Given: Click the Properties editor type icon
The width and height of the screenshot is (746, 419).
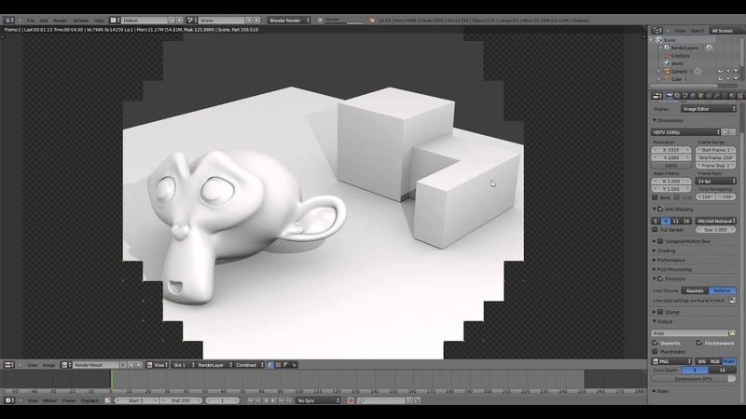Looking at the screenshot, I should pos(656,96).
